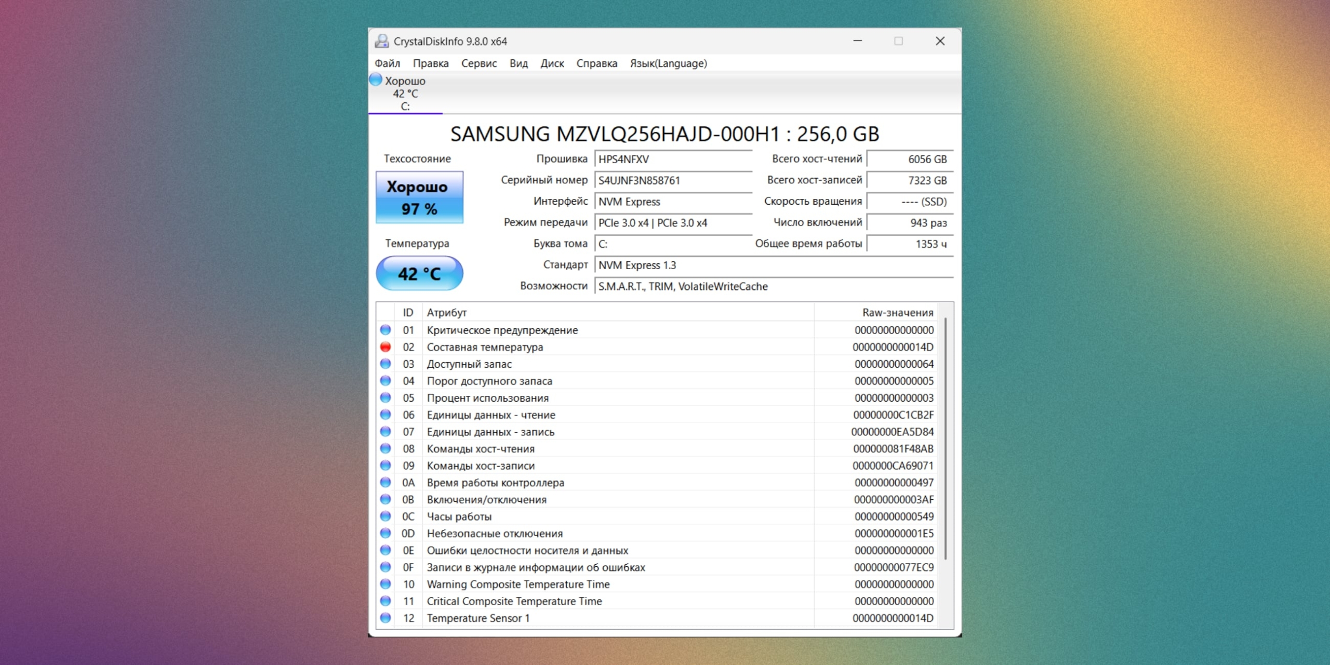Click the CrystalDiskInfo app icon in title bar
This screenshot has height=665, width=1330.
(382, 41)
